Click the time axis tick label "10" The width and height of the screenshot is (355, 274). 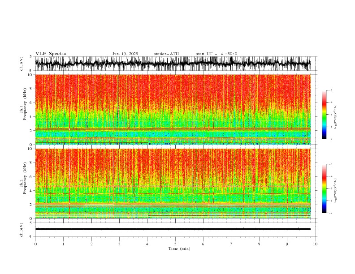[315, 244]
